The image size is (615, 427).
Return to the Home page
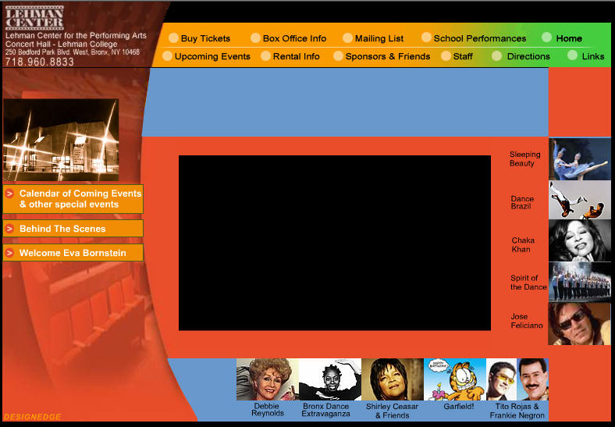pos(569,38)
